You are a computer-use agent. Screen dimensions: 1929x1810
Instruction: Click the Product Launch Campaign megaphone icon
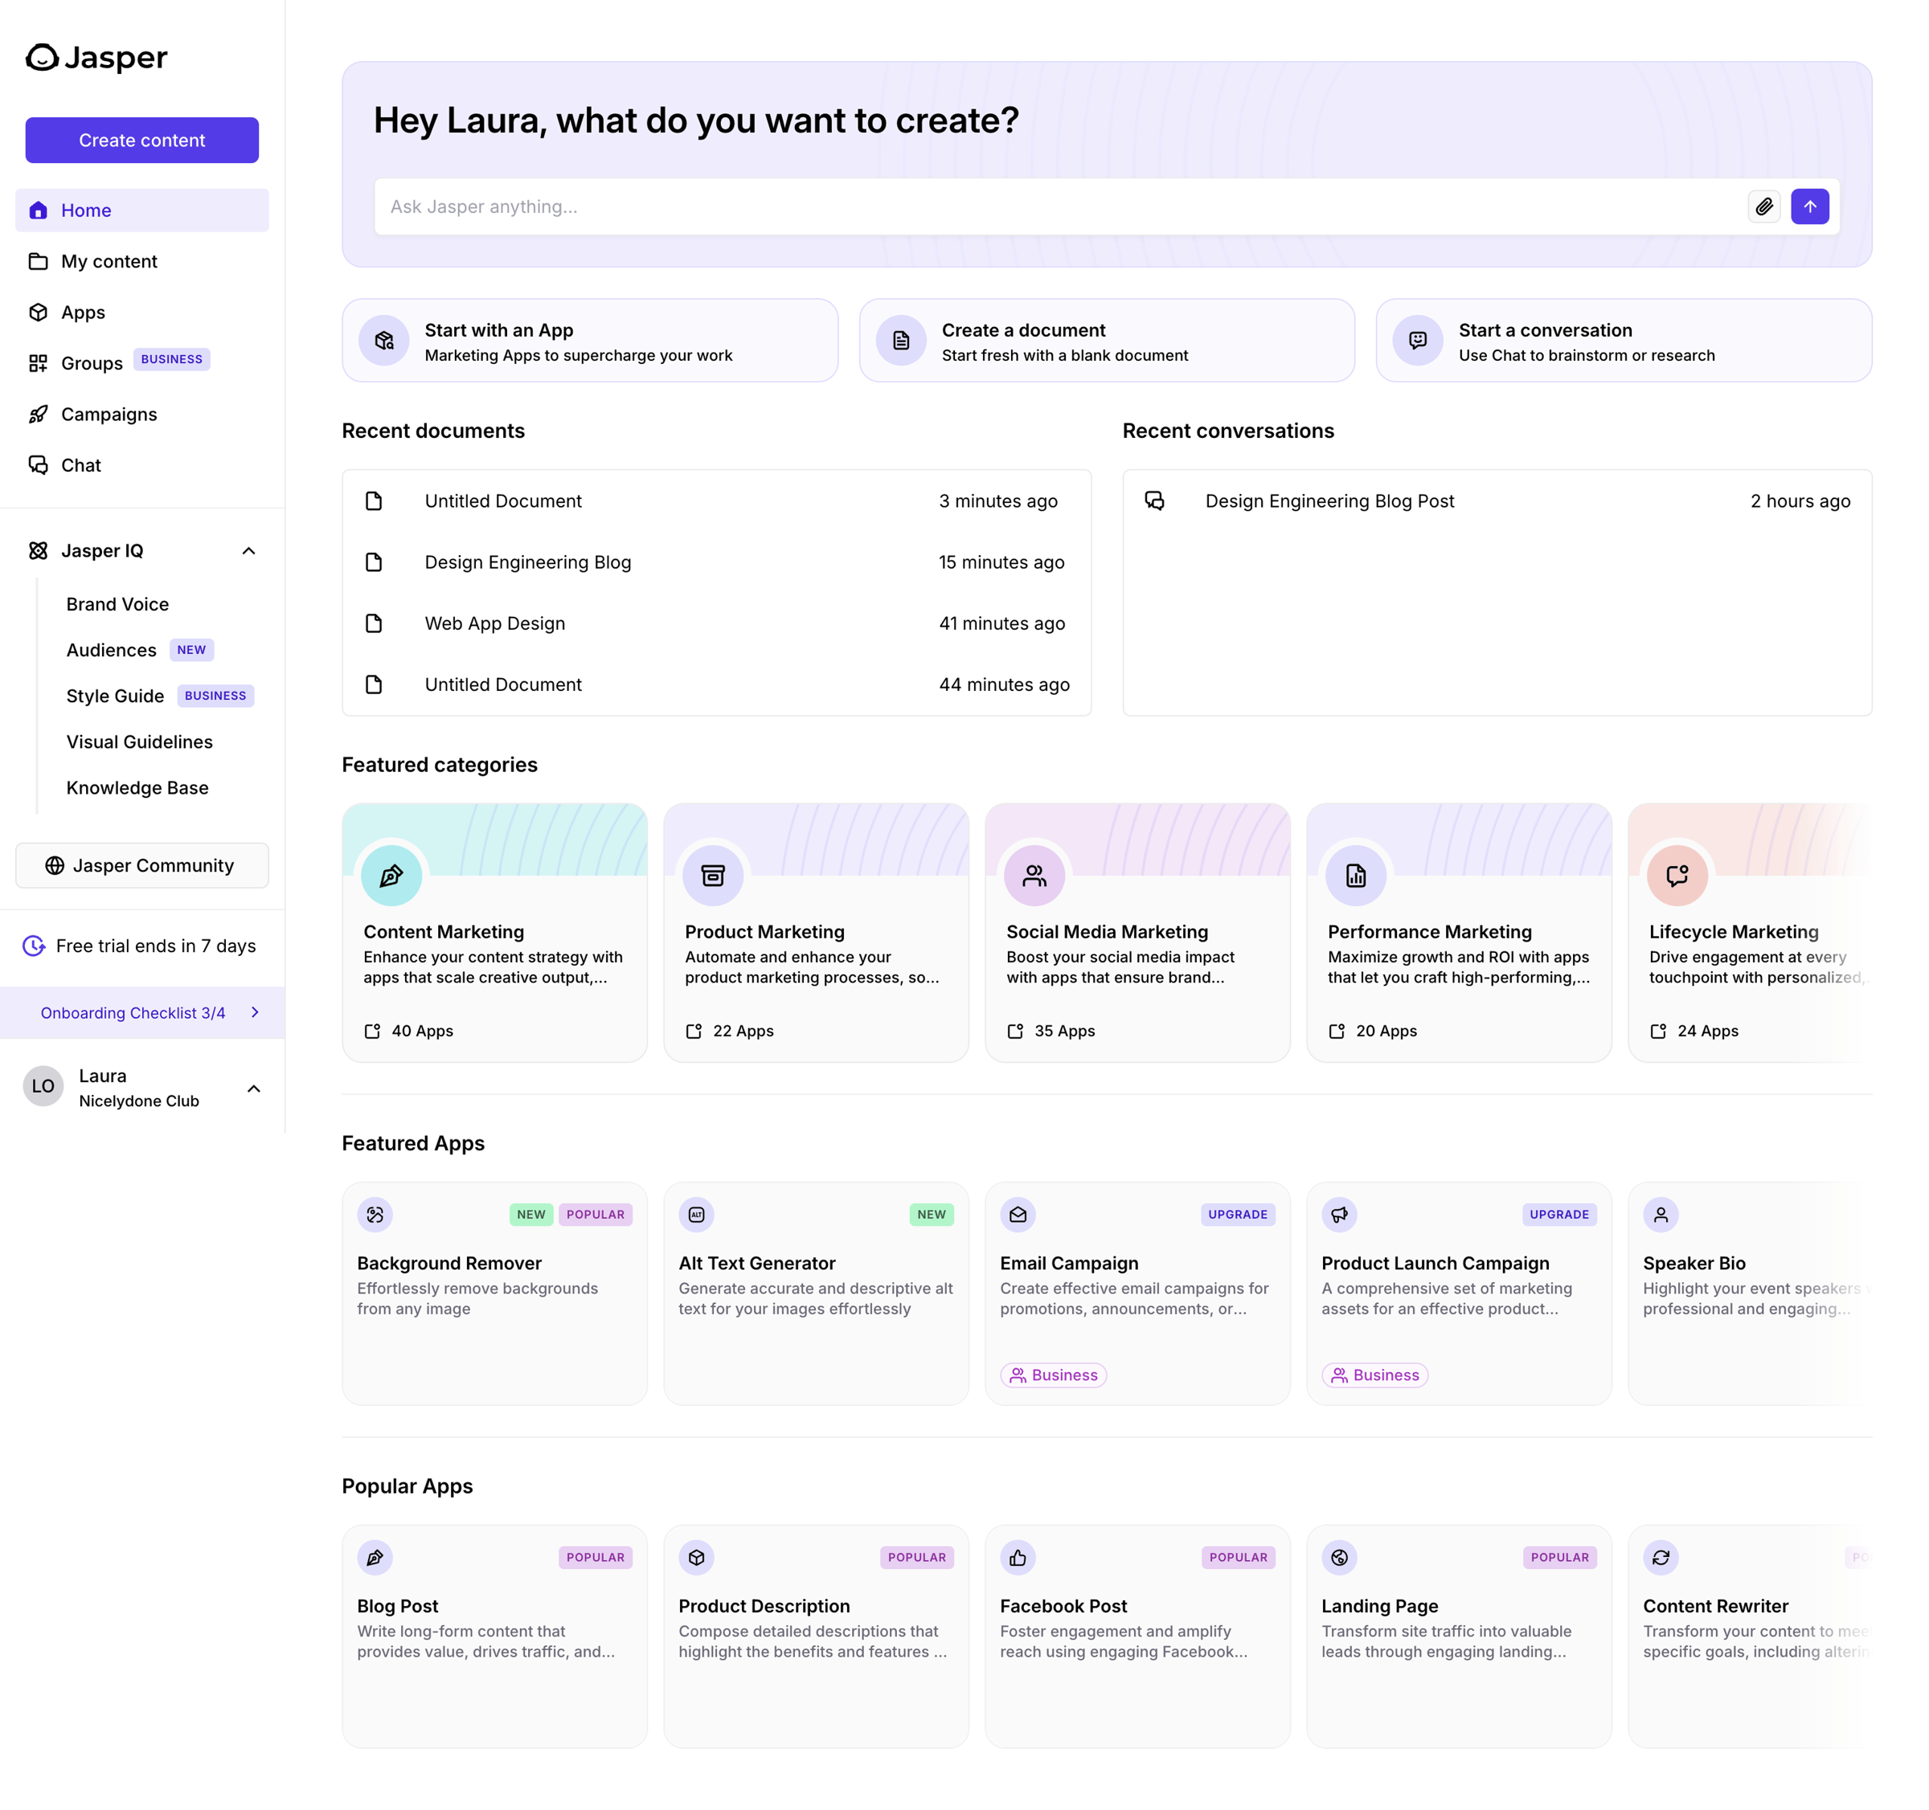click(1339, 1213)
